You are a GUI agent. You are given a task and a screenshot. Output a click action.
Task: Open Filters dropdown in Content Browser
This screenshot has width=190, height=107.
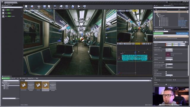tap(22, 81)
